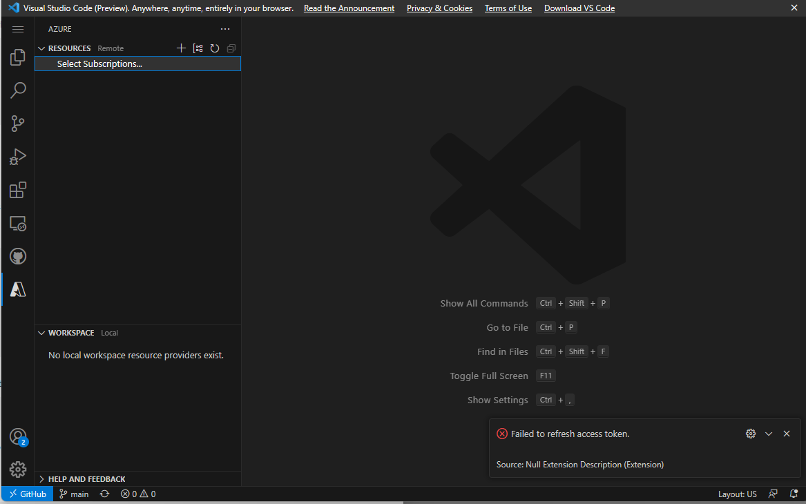Open the Source Control view
The height and width of the screenshot is (504, 806).
[18, 124]
